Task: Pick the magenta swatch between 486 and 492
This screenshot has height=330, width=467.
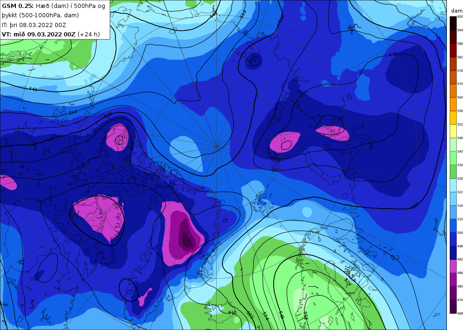Action: (x=453, y=267)
